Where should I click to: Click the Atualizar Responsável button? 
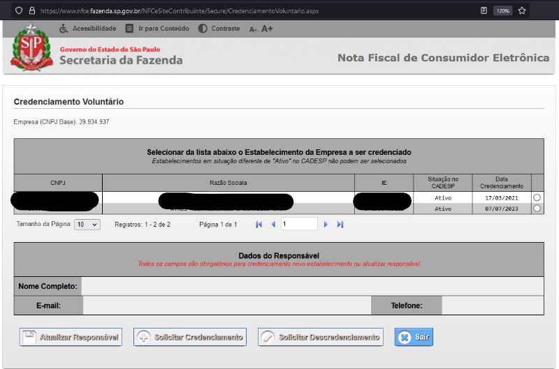tap(71, 338)
